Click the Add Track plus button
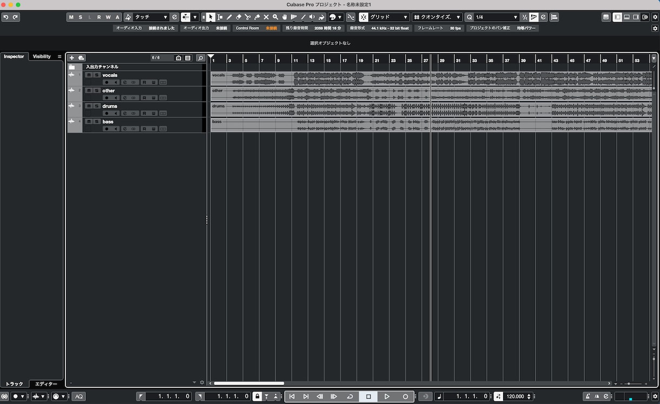The image size is (660, 404). 72,57
